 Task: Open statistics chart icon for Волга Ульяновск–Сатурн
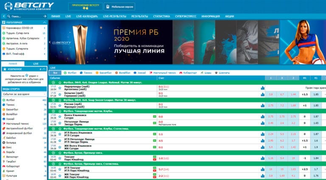pos(263,116)
